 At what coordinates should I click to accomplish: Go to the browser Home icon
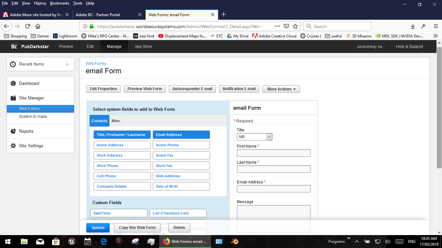coord(38,26)
